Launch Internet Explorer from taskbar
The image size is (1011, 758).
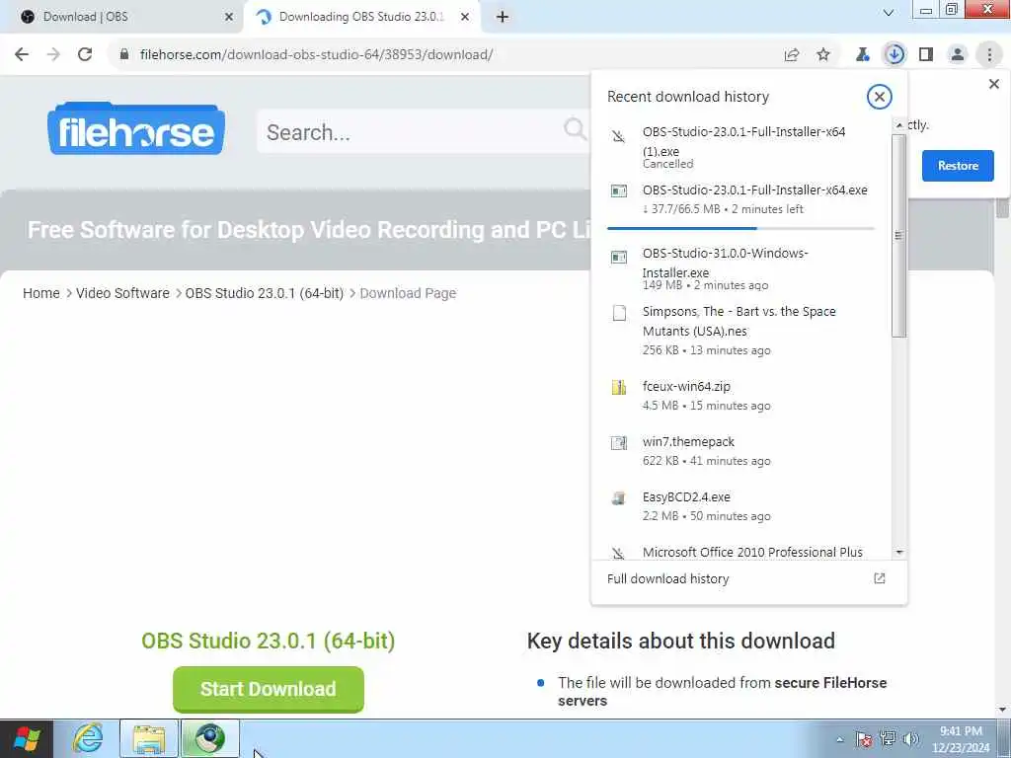coord(88,738)
